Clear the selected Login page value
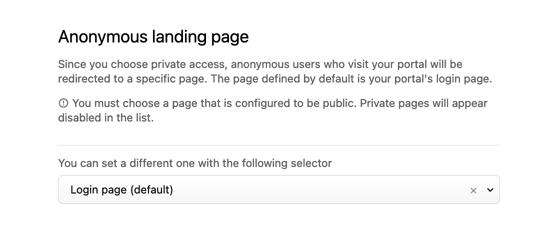This screenshot has height=250, width=545. [473, 190]
